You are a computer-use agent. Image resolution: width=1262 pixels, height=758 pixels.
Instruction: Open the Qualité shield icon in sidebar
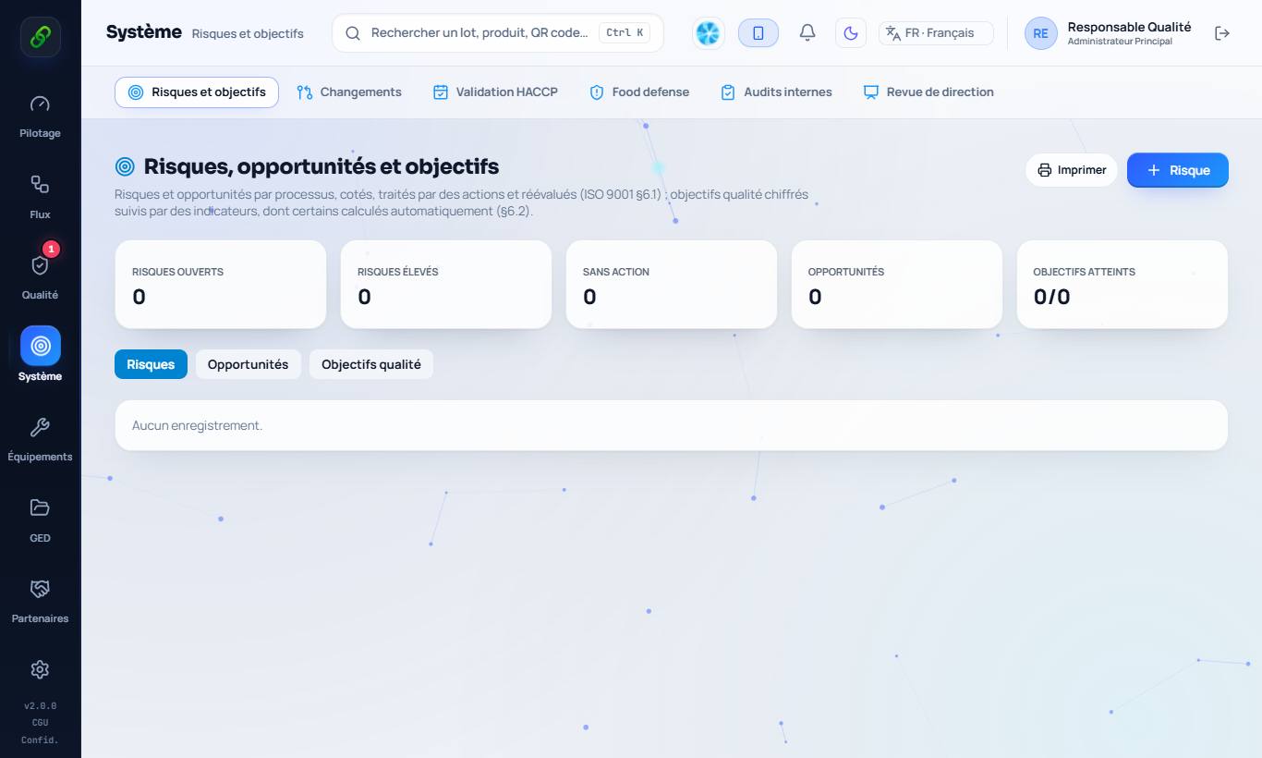click(40, 265)
